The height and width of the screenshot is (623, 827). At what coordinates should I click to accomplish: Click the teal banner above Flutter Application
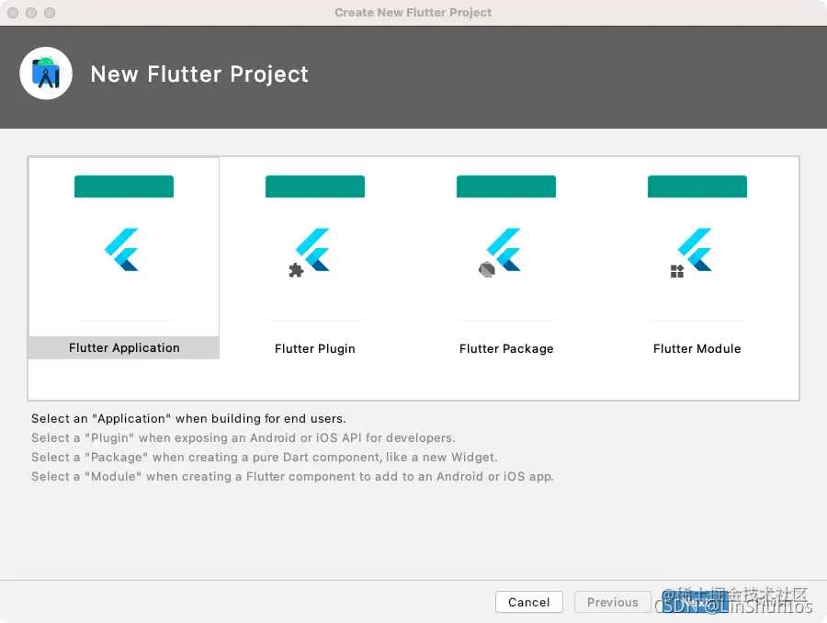pos(124,187)
